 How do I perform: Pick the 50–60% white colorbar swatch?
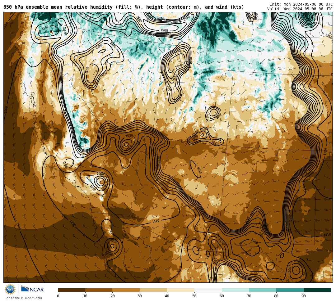point(208,290)
